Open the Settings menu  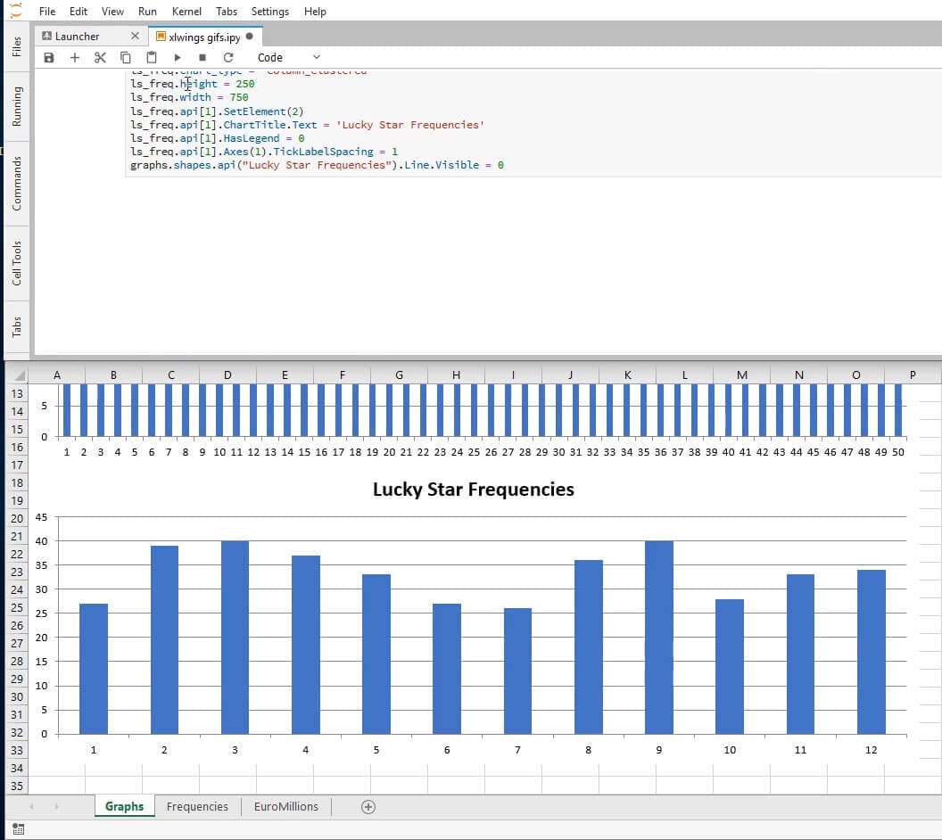[x=269, y=12]
